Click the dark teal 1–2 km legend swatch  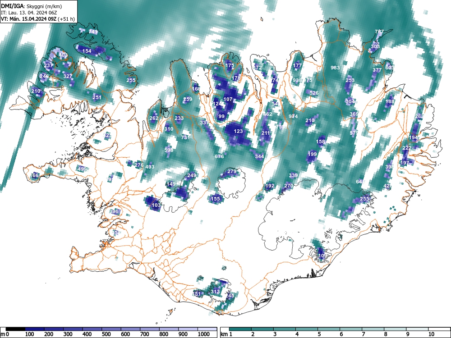(x=240, y=329)
